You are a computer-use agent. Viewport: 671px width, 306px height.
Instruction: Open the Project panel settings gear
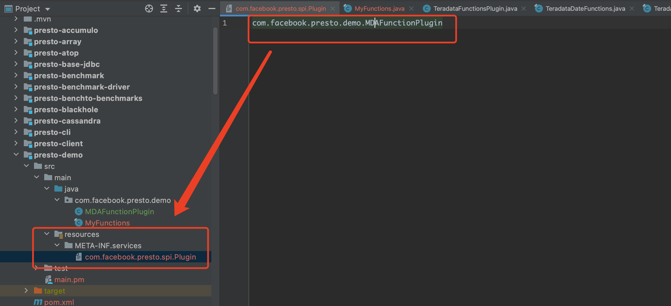(197, 9)
